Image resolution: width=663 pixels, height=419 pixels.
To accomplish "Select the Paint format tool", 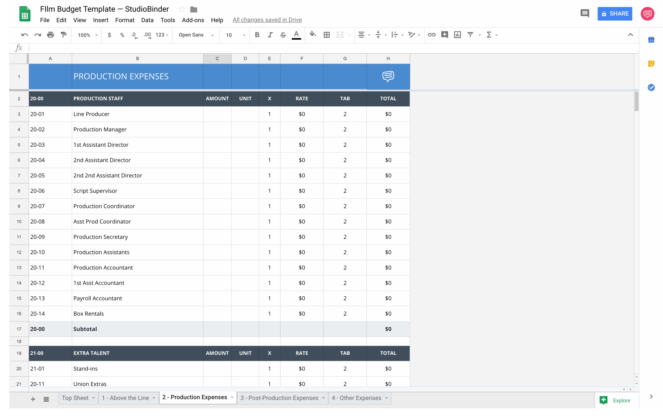I will click(64, 35).
